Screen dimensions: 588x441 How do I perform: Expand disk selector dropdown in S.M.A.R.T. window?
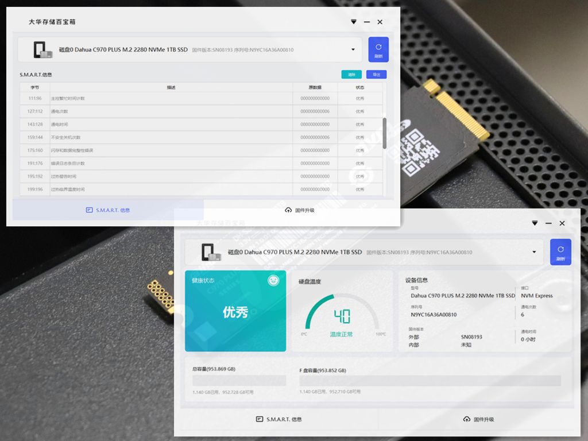pos(353,49)
